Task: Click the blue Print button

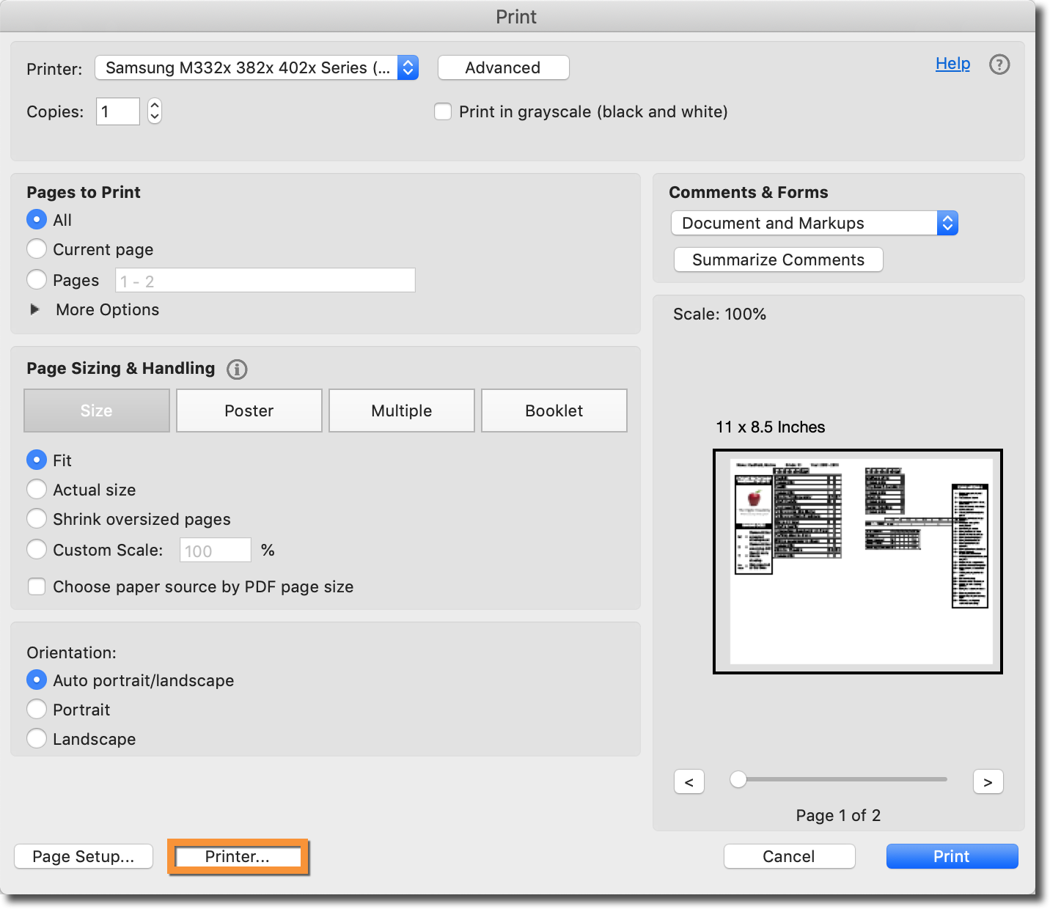Action: pyautogui.click(x=952, y=856)
